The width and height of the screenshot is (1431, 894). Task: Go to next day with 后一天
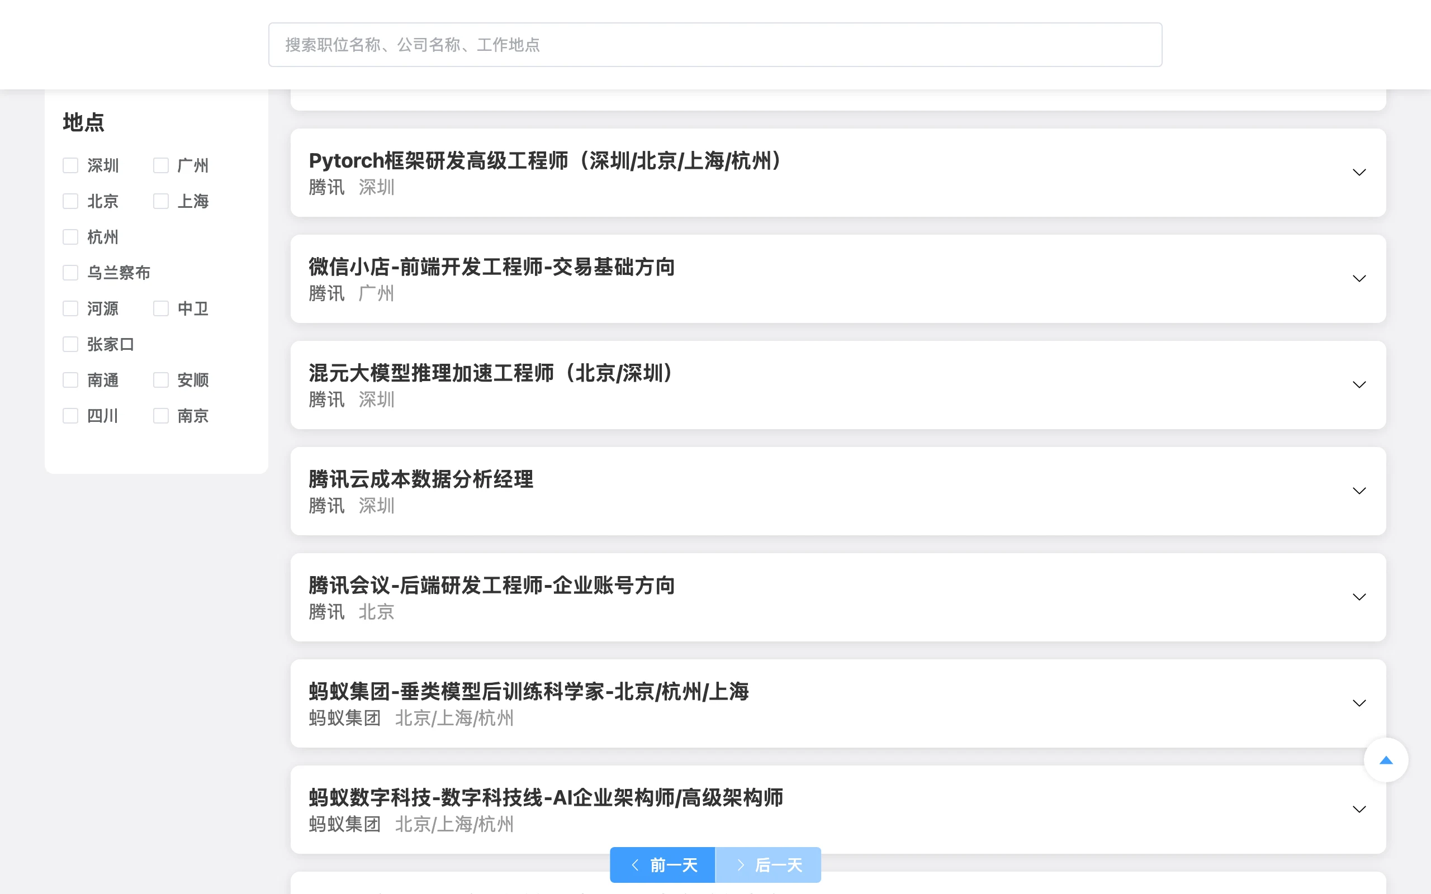(768, 865)
